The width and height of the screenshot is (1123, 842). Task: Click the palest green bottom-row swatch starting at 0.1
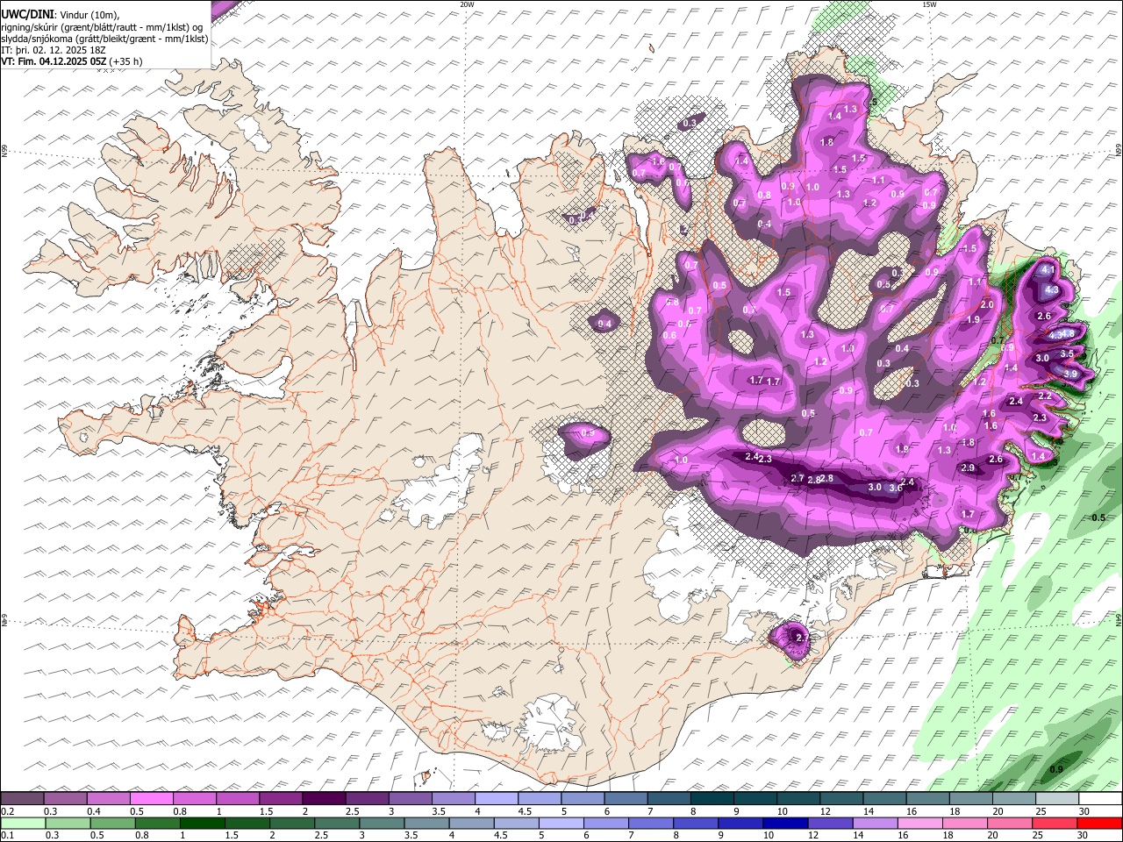click(23, 823)
